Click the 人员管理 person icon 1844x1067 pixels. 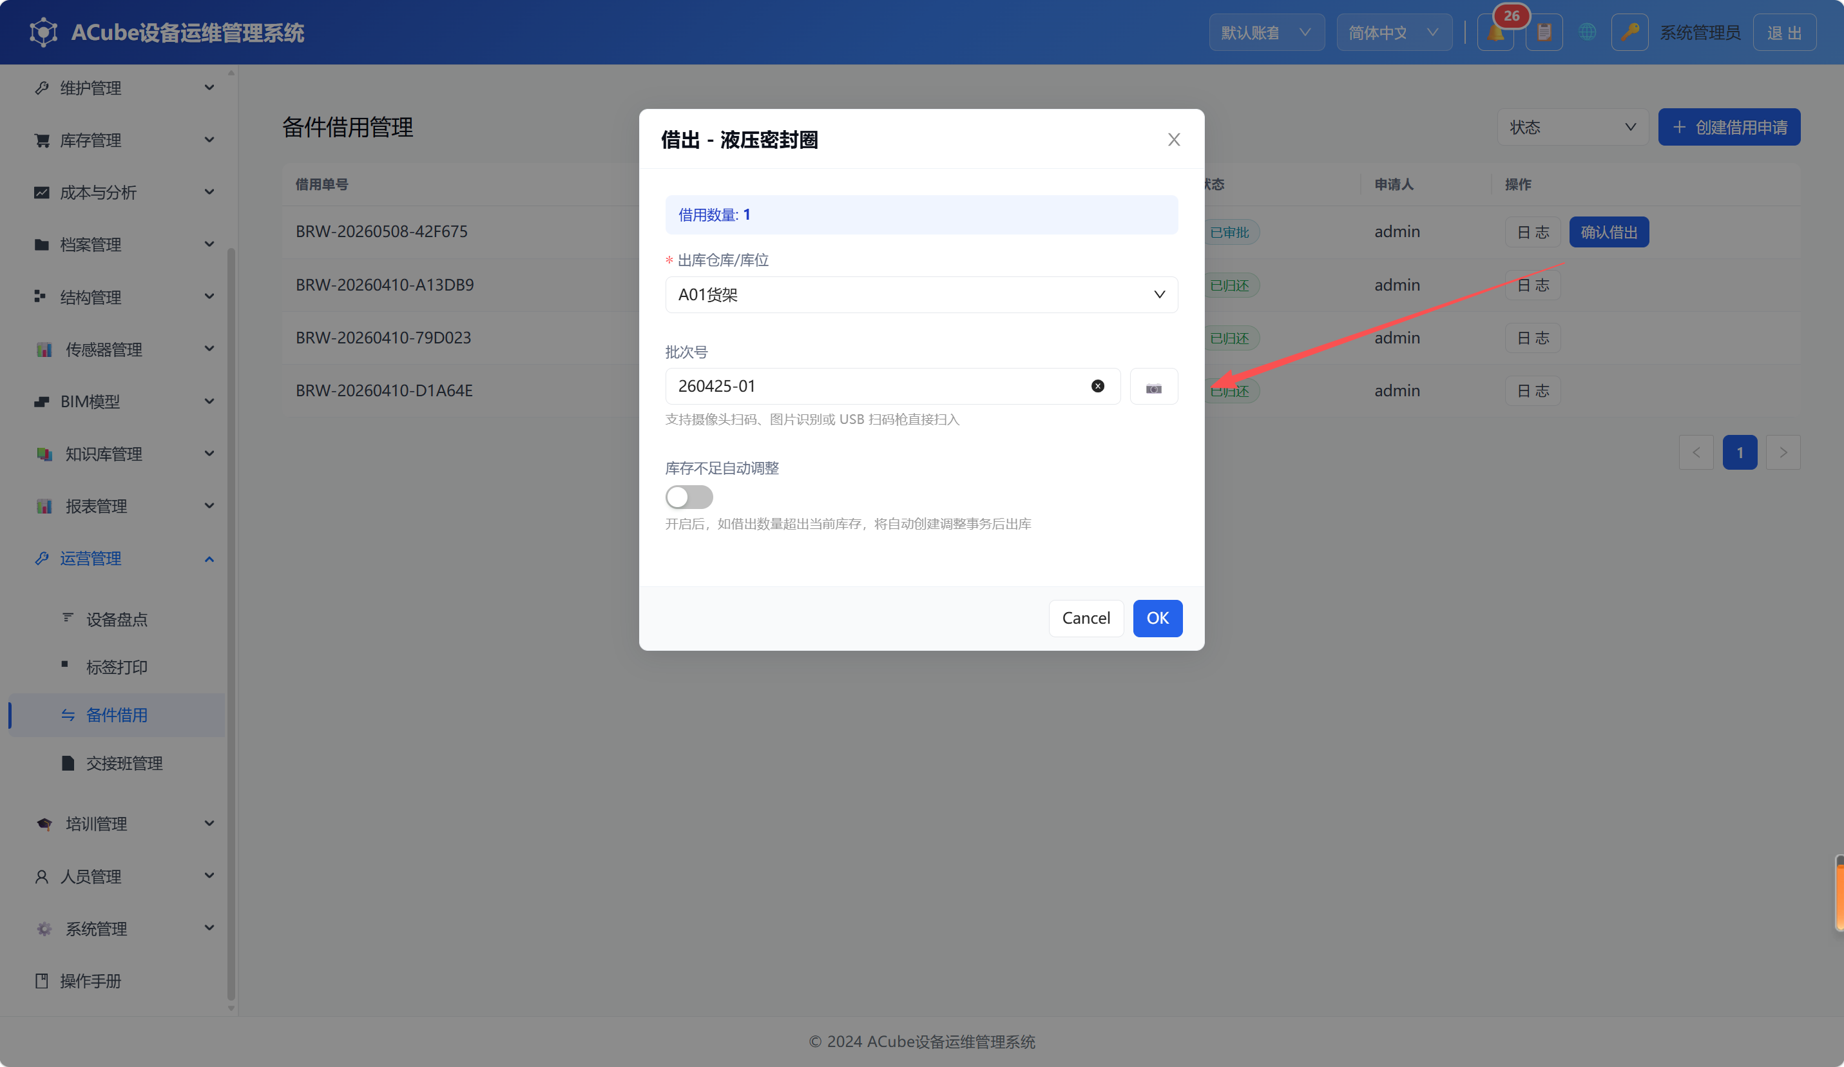pyautogui.click(x=42, y=877)
